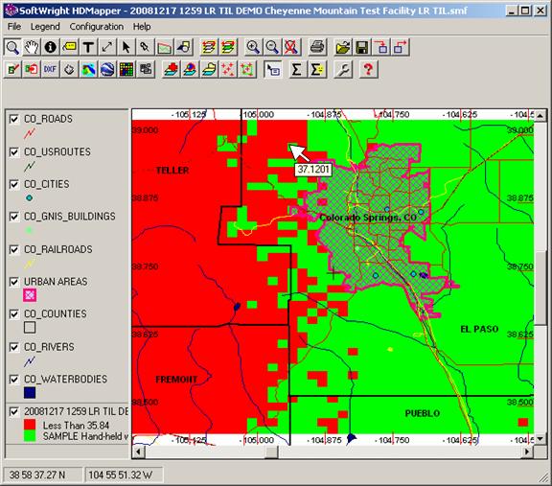Viewport: 552px width, 486px height.
Task: Zoom in with the plus magnifier
Action: [253, 47]
